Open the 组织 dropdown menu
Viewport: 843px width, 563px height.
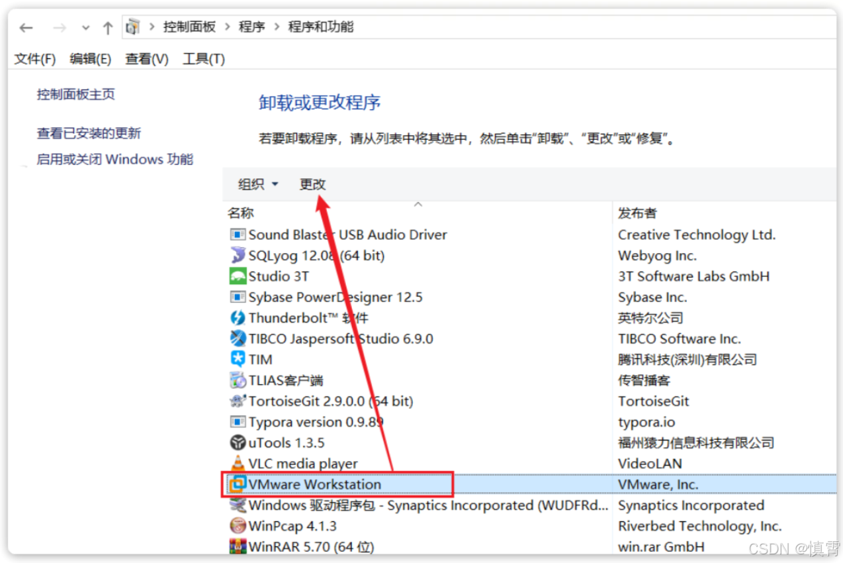pos(258,184)
